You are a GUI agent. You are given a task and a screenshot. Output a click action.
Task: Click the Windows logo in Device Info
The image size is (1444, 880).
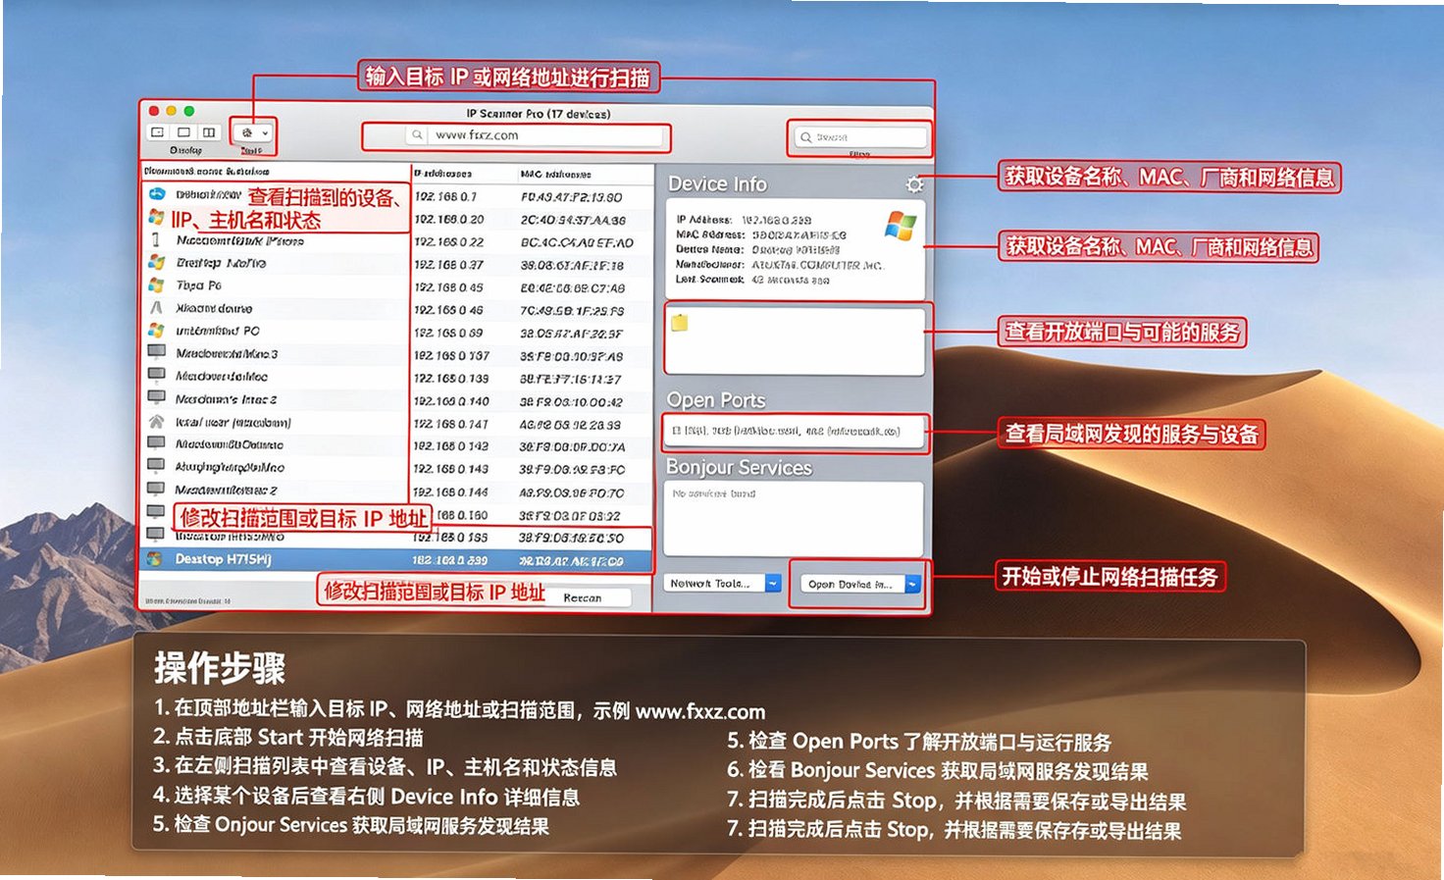[x=901, y=225]
